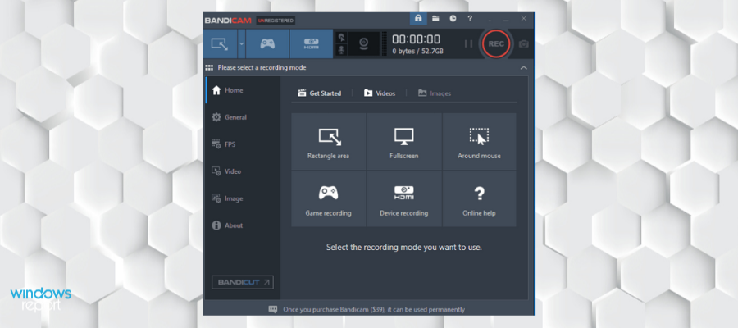738x328 pixels.
Task: Click the 0 bytes / 52.7GB storage text
Action: (x=418, y=52)
